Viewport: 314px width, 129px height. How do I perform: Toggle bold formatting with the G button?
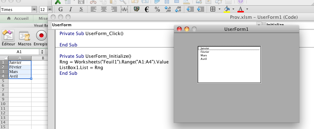pyautogui.click(x=61, y=10)
